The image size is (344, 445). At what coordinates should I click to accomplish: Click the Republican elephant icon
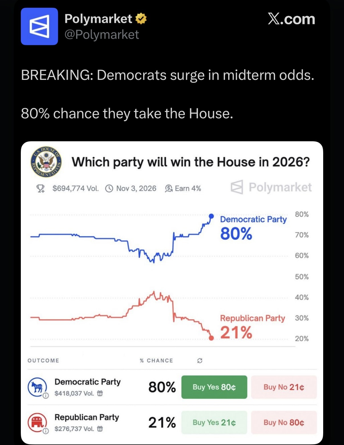37,422
